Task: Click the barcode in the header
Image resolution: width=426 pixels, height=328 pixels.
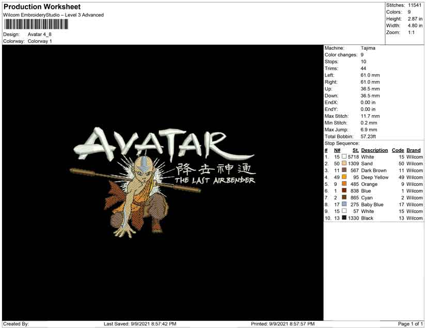Action: (36, 24)
